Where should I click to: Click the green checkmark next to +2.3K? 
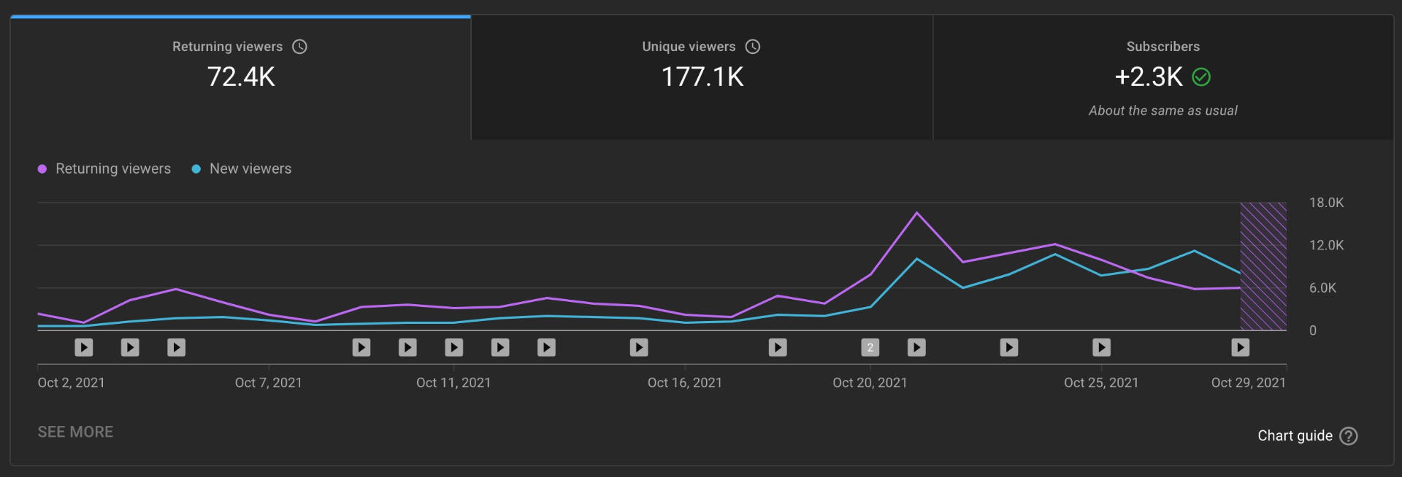click(x=1201, y=77)
